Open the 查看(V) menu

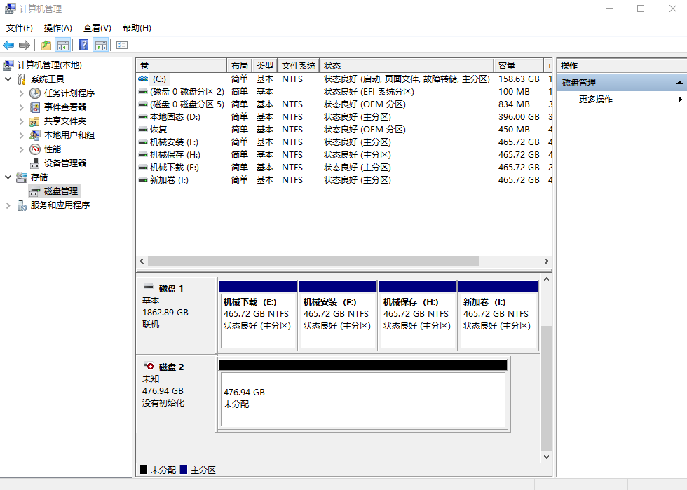97,28
